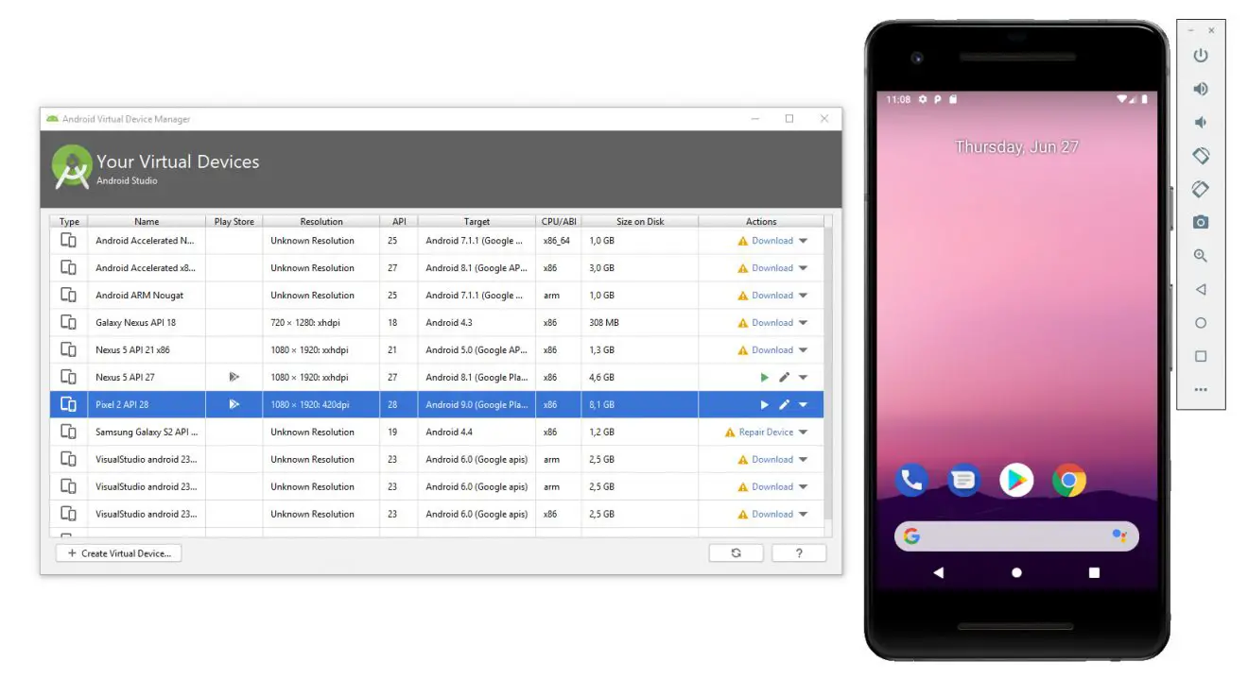The width and height of the screenshot is (1248, 679).
Task: Open Chrome app on the phone screen
Action: (1068, 481)
